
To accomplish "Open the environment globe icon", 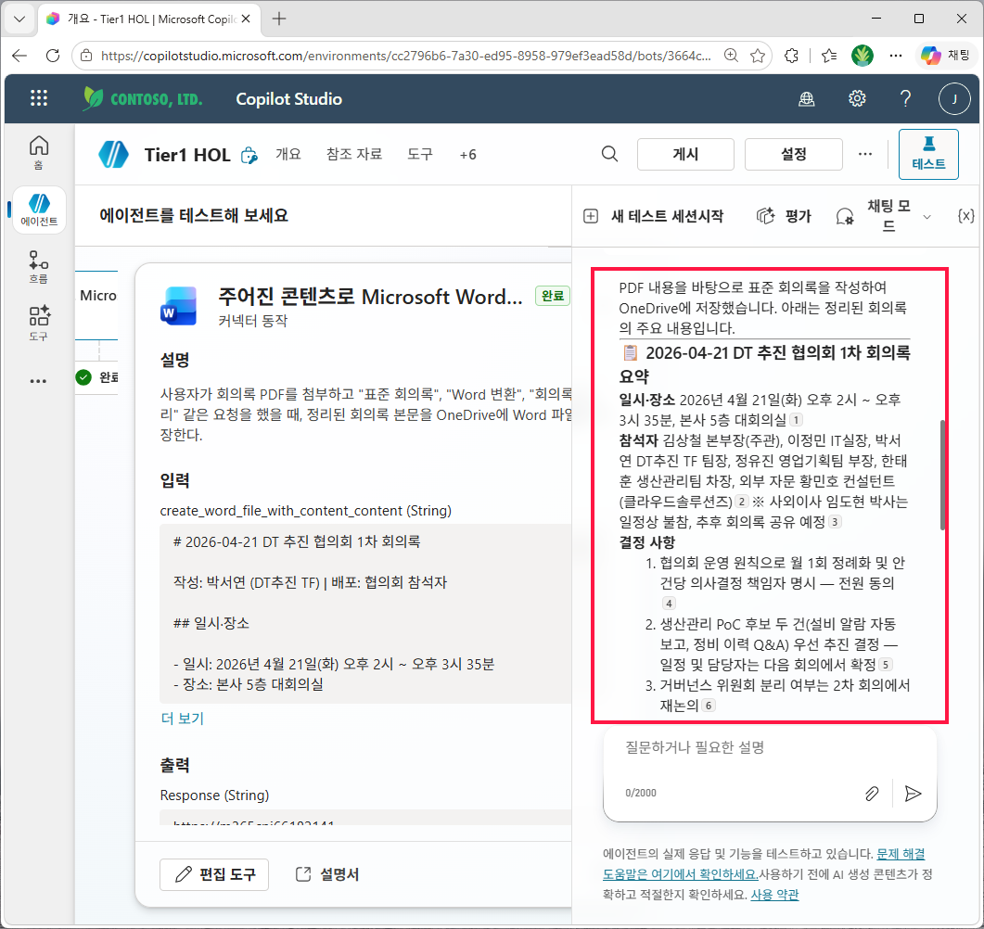I will click(x=807, y=98).
